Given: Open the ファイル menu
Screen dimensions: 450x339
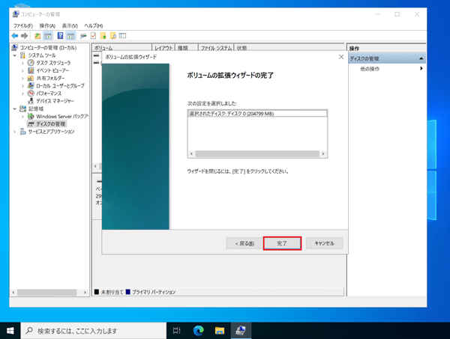Looking at the screenshot, I should pos(22,25).
